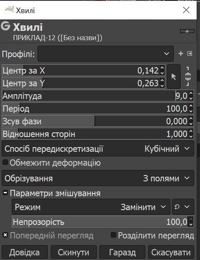Click the Гаразд button
200x260 pixels.
point(122,252)
